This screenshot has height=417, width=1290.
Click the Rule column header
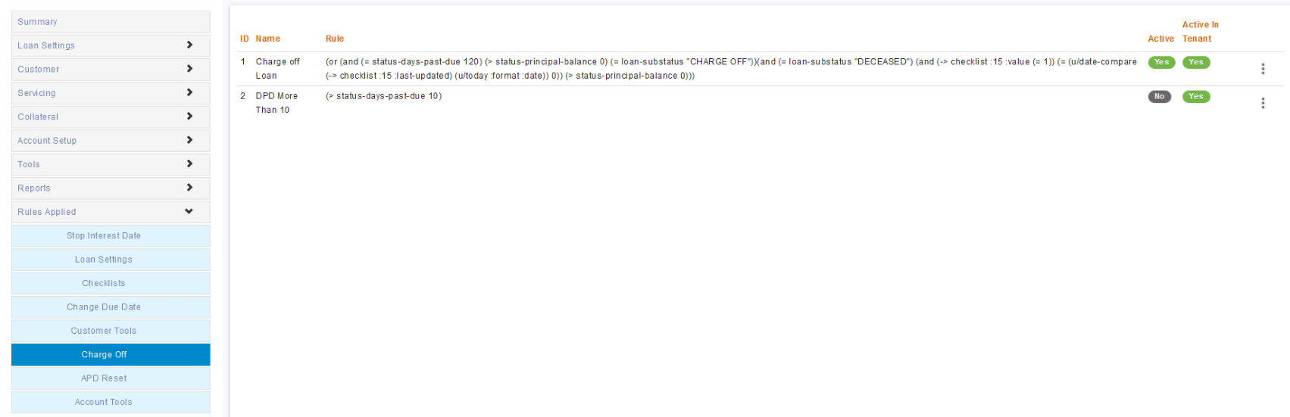tap(335, 39)
